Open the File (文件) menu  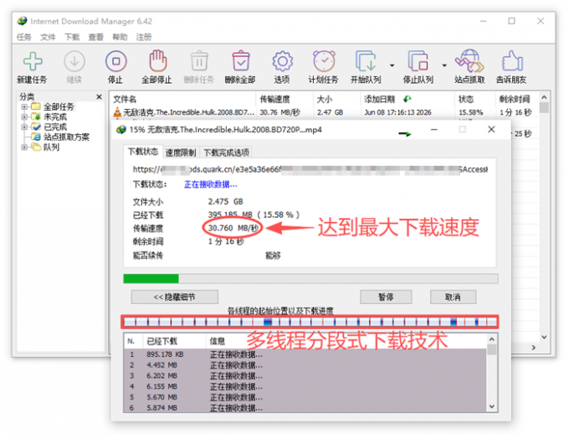(x=48, y=37)
